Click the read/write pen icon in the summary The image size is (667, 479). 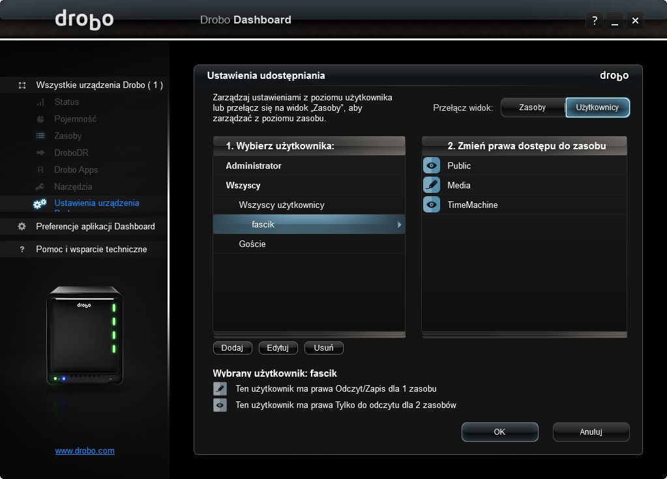click(220, 388)
